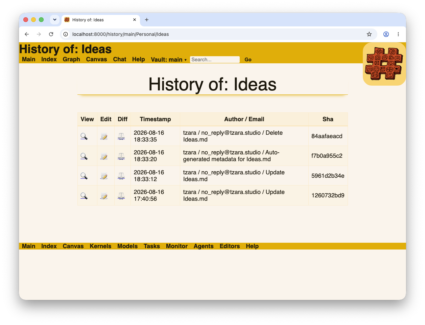
Task: Select the History of: Ideas browser tab
Action: tap(101, 20)
